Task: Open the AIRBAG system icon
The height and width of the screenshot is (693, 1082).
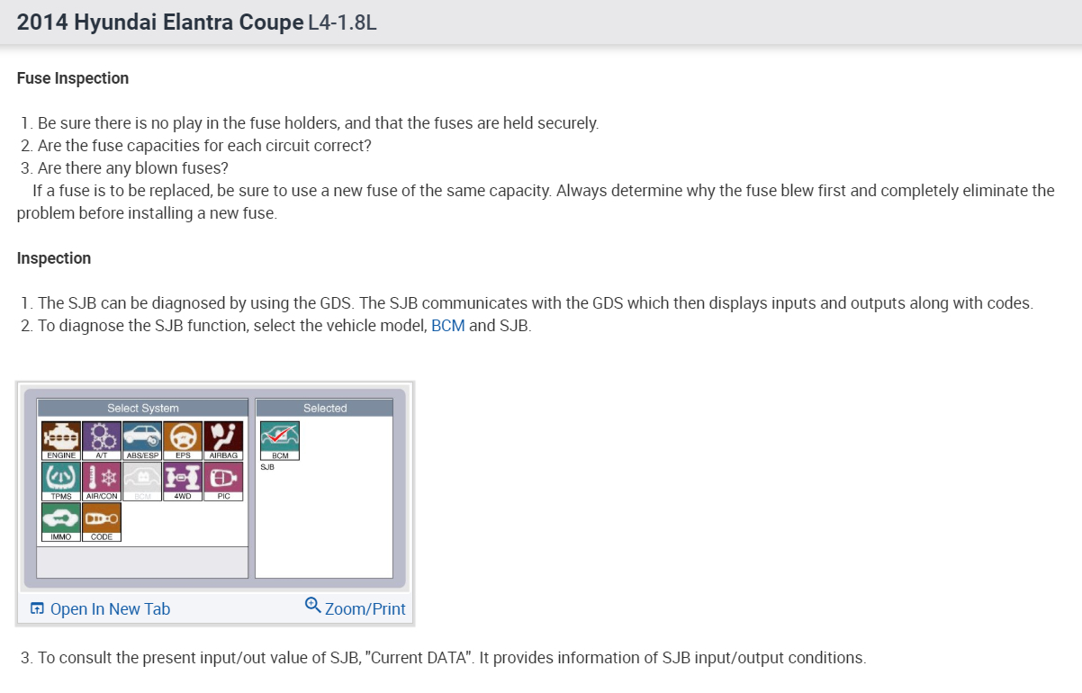Action: point(223,441)
